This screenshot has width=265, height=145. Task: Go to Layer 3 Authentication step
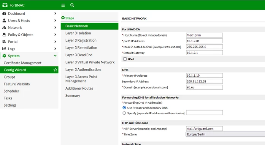pos(83,69)
